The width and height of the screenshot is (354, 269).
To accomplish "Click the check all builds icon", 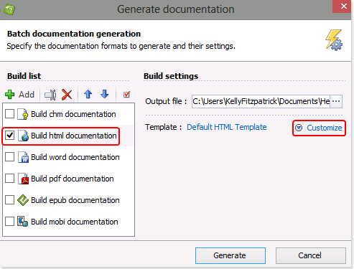I will pos(126,95).
